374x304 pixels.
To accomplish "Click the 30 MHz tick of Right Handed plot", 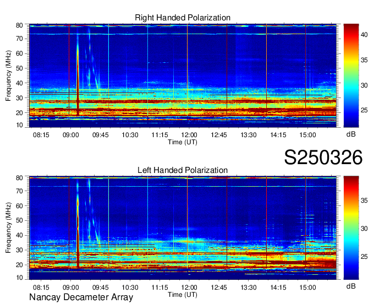I will pos(19,98).
